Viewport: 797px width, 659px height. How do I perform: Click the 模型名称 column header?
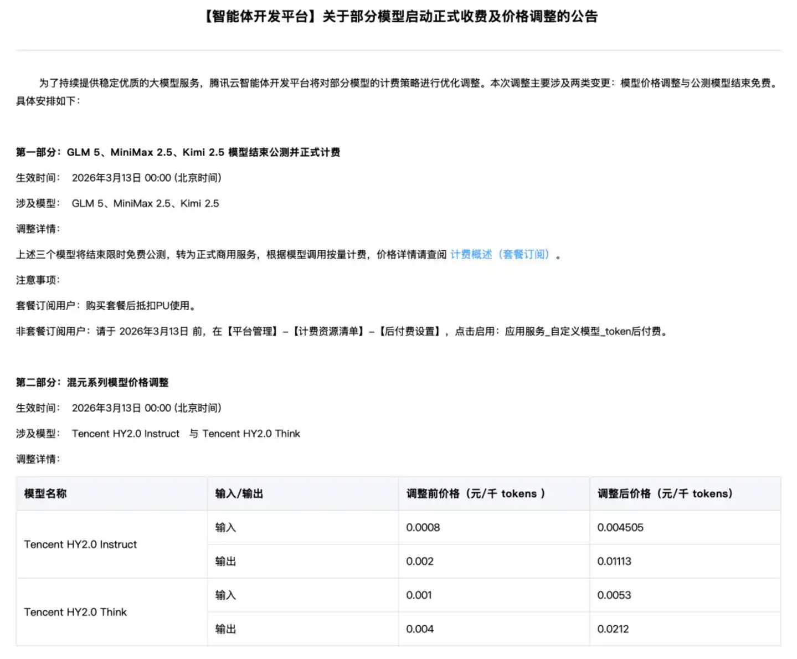coord(112,493)
